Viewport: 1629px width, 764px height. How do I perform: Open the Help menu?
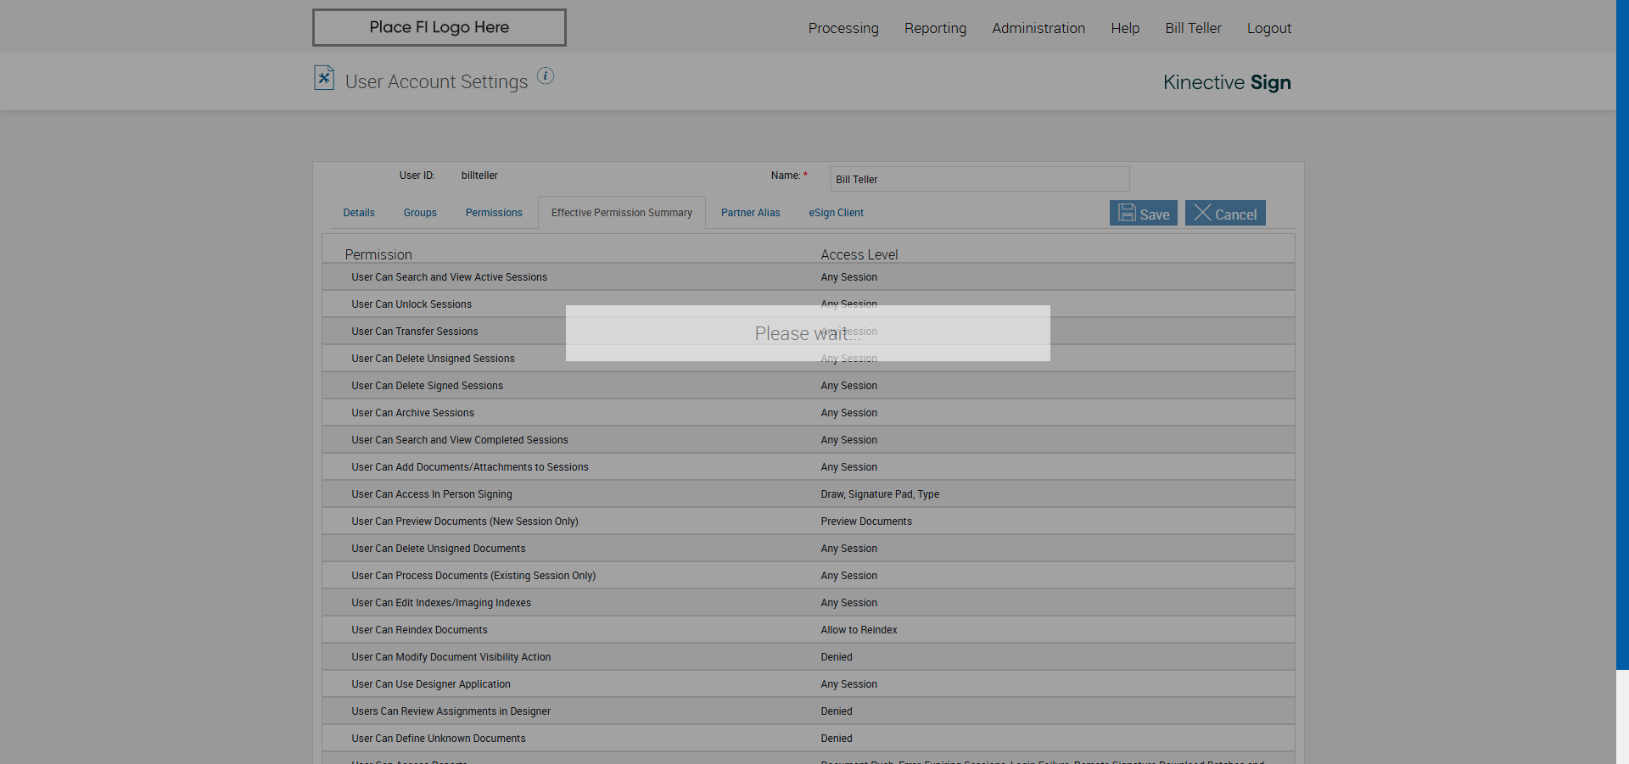click(x=1125, y=28)
